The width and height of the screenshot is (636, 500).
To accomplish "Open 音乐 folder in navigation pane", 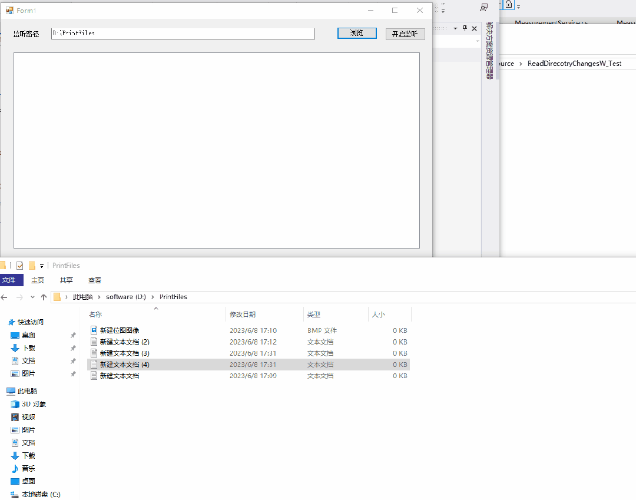I will tap(28, 468).
